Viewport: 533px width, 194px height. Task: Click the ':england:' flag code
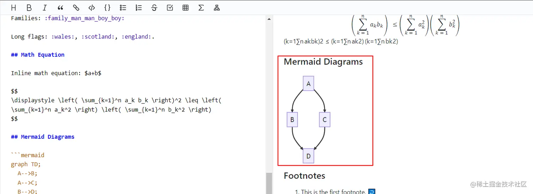(137, 37)
